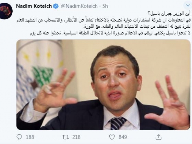
Task: Click the 5h timestamp of the tweet
Action: 105,6
